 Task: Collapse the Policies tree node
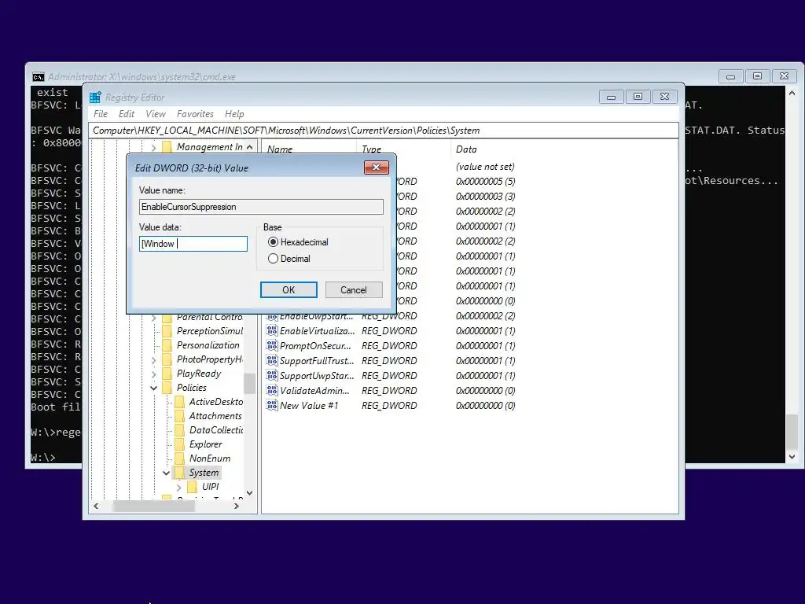click(153, 388)
